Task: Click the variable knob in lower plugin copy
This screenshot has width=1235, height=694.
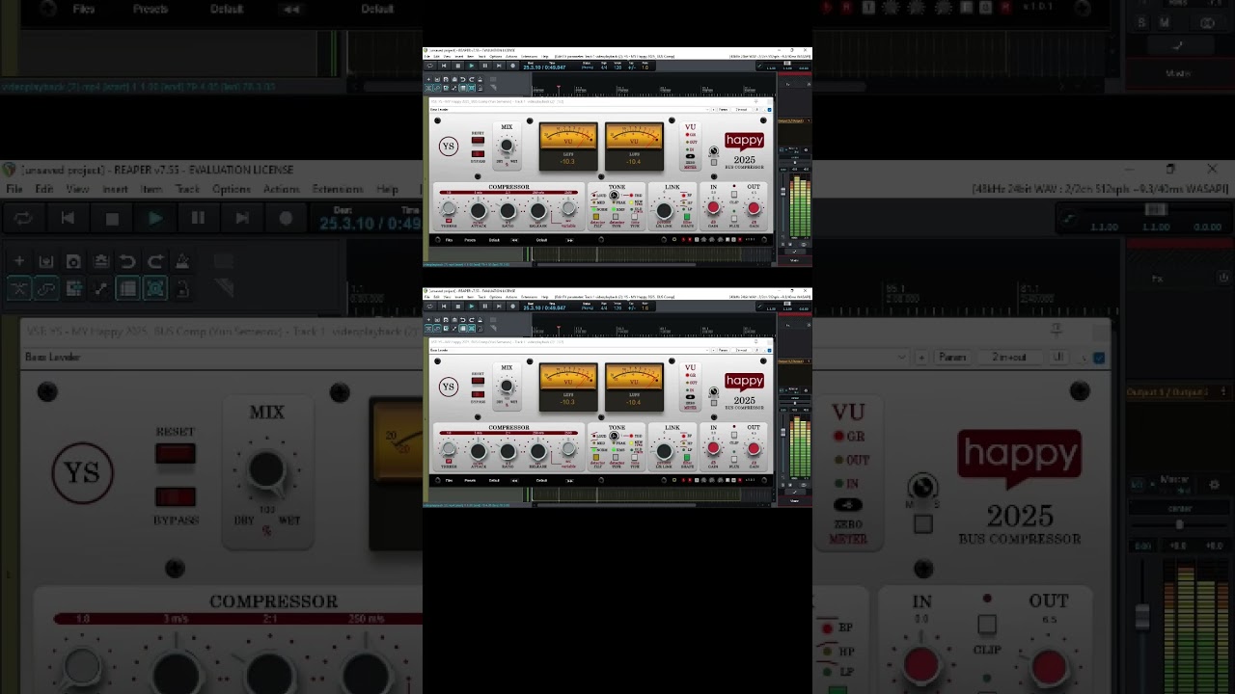Action: 568,448
